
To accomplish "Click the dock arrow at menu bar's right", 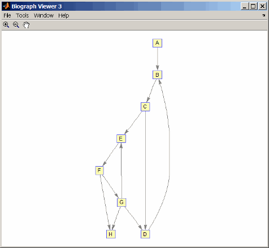I will 264,15.
